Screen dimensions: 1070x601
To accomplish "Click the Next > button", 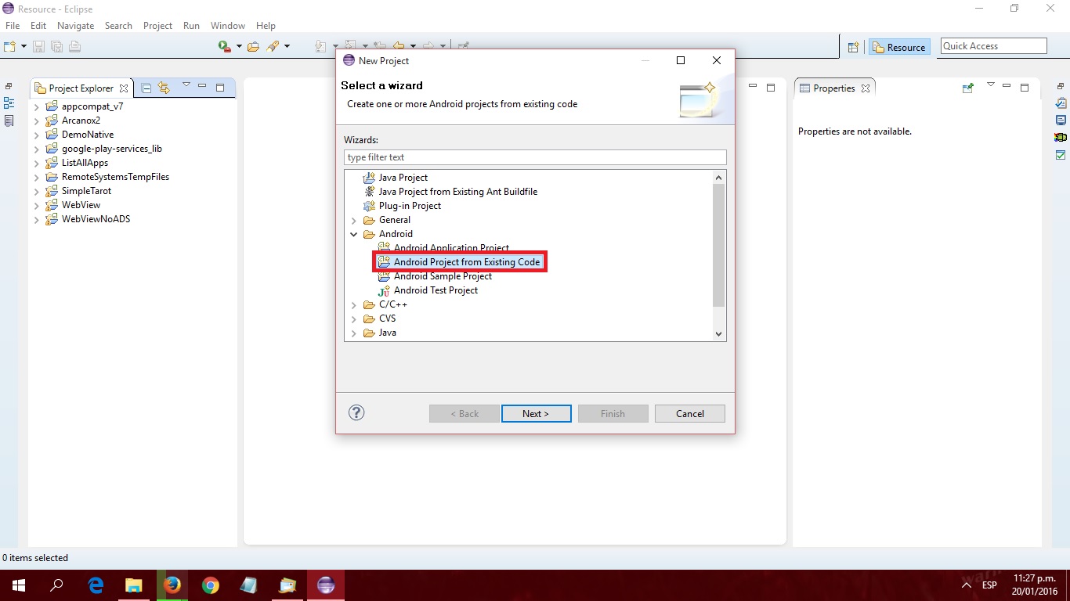I will coord(536,414).
